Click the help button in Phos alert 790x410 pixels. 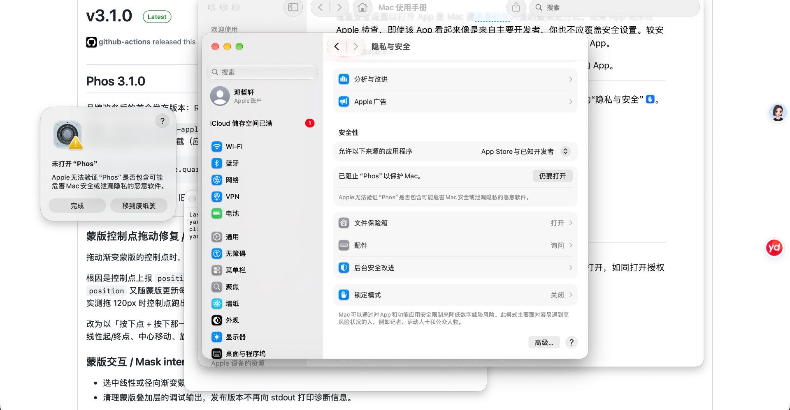(x=163, y=121)
